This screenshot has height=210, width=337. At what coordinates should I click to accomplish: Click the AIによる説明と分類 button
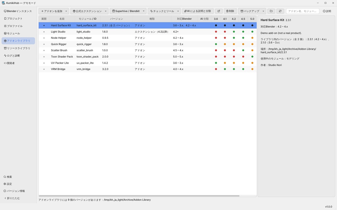pyautogui.click(x=198, y=11)
